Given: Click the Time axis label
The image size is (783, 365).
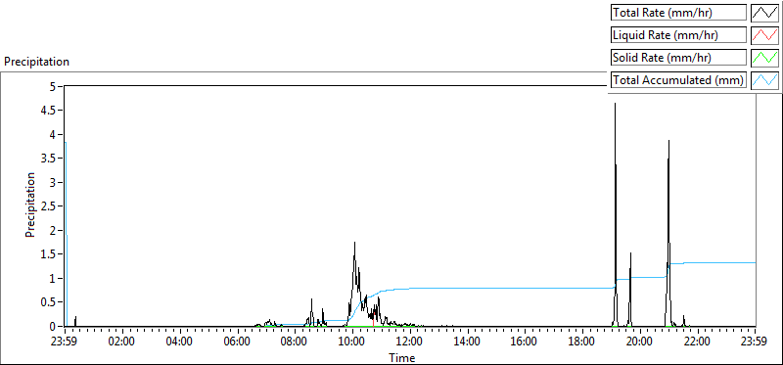Looking at the screenshot, I should [402, 357].
